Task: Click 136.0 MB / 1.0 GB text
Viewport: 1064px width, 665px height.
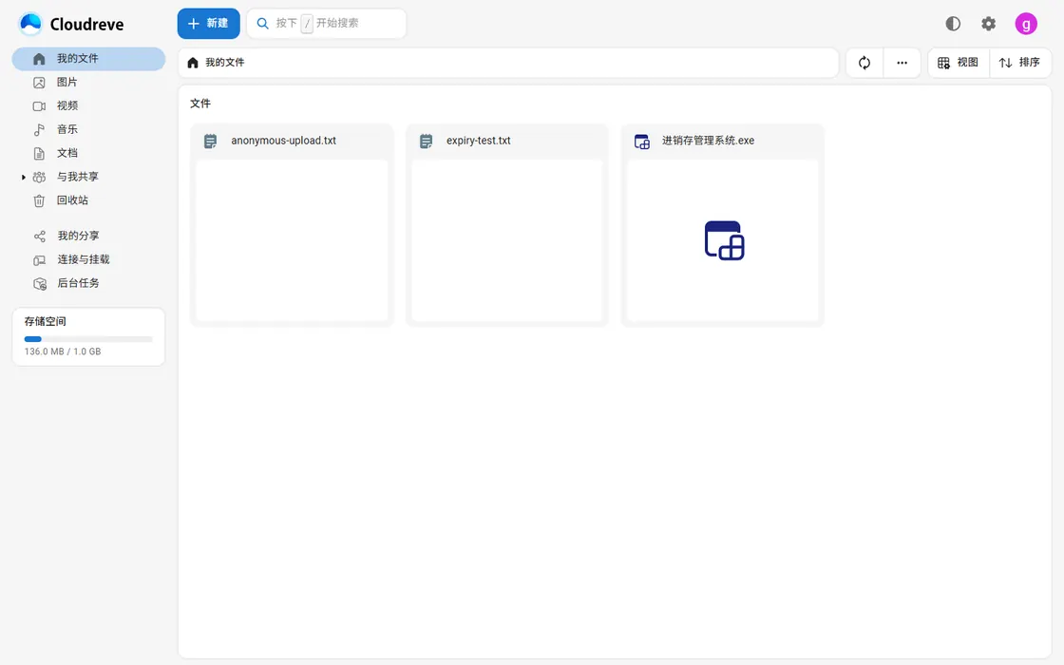Action: [x=63, y=351]
